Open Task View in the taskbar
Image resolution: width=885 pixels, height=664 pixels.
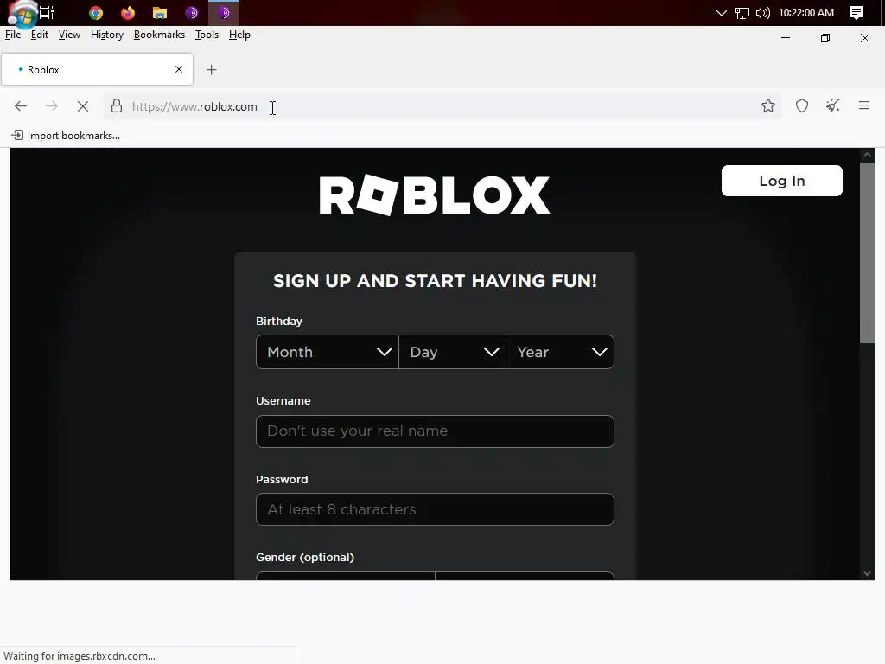(x=47, y=12)
